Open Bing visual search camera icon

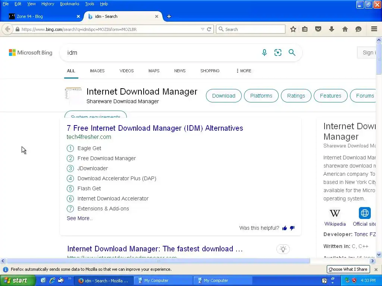coord(278,53)
